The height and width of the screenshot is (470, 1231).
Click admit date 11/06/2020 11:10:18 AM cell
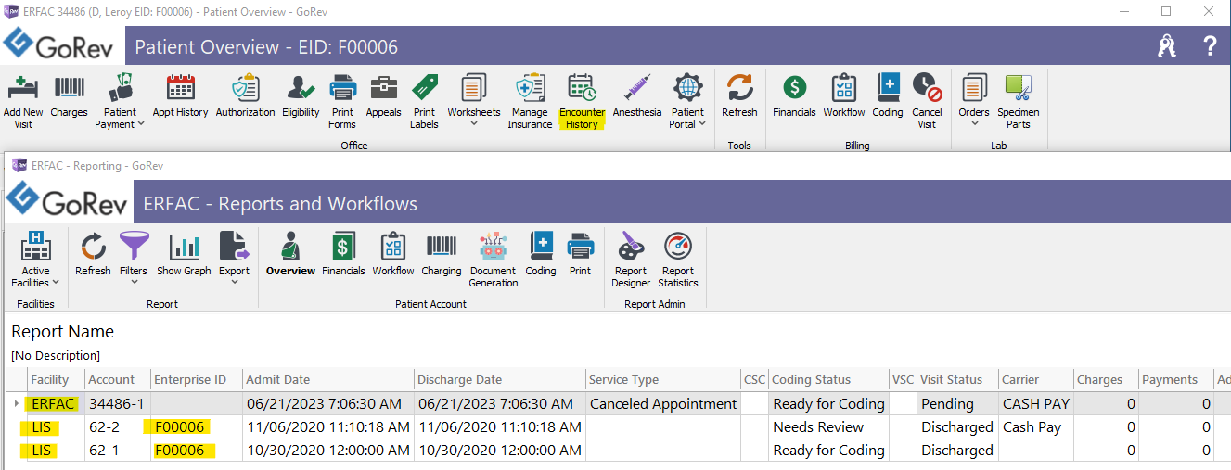tap(328, 426)
